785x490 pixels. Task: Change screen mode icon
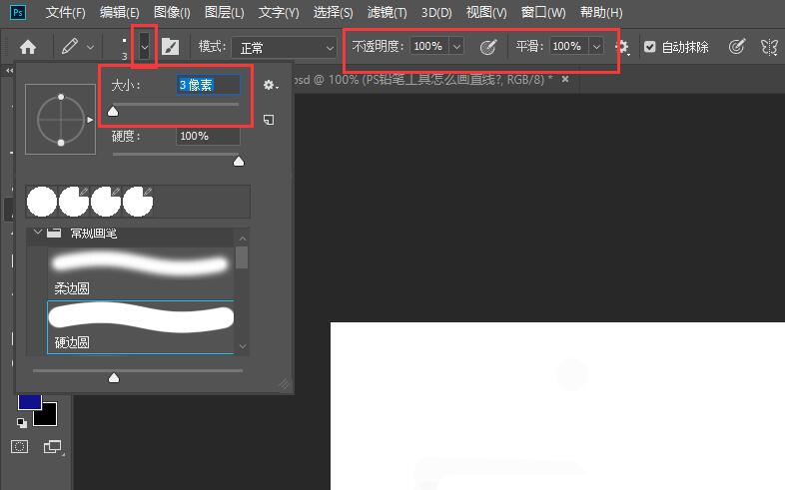52,446
